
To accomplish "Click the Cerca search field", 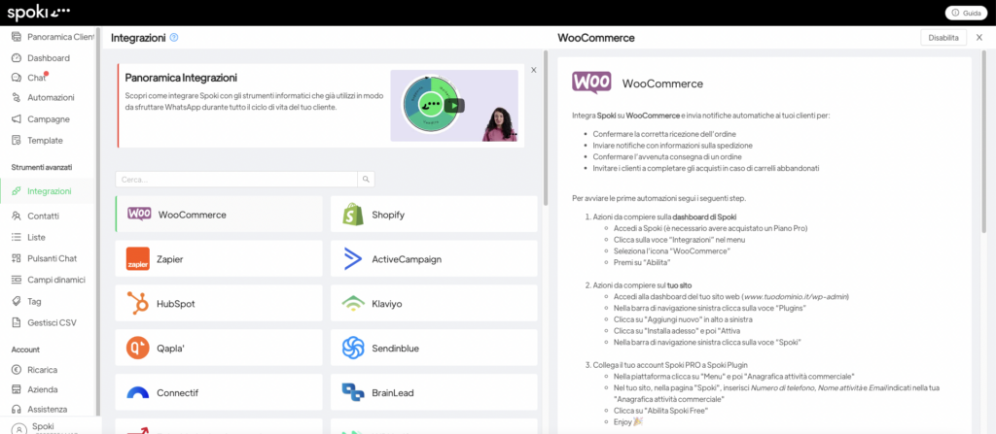I will pos(235,179).
